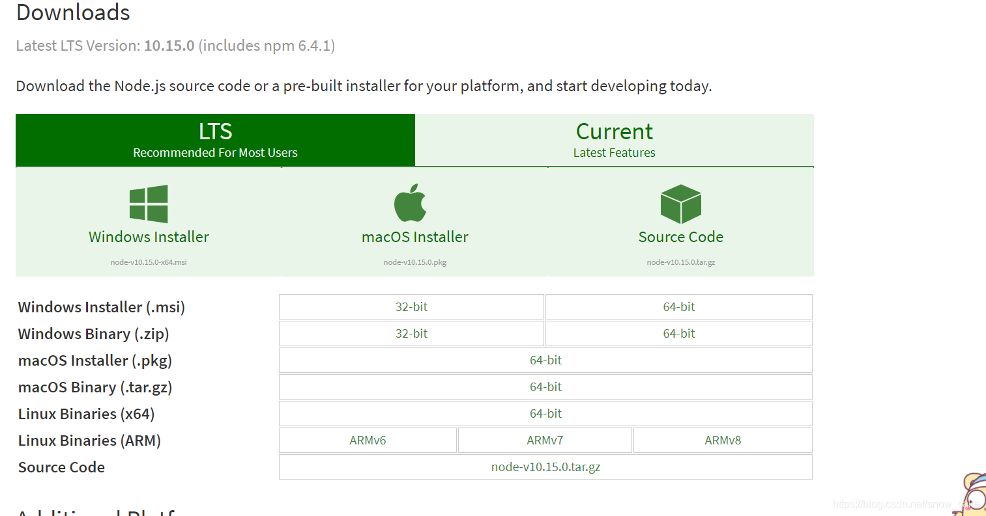Click node-v10.15.0.tar.gz under Source Code card

(x=681, y=262)
